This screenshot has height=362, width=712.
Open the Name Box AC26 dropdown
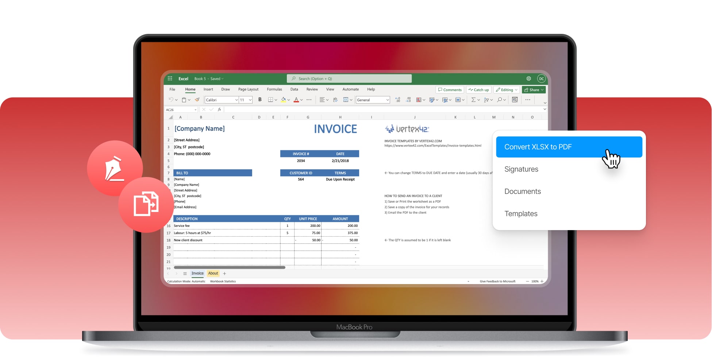tap(196, 110)
